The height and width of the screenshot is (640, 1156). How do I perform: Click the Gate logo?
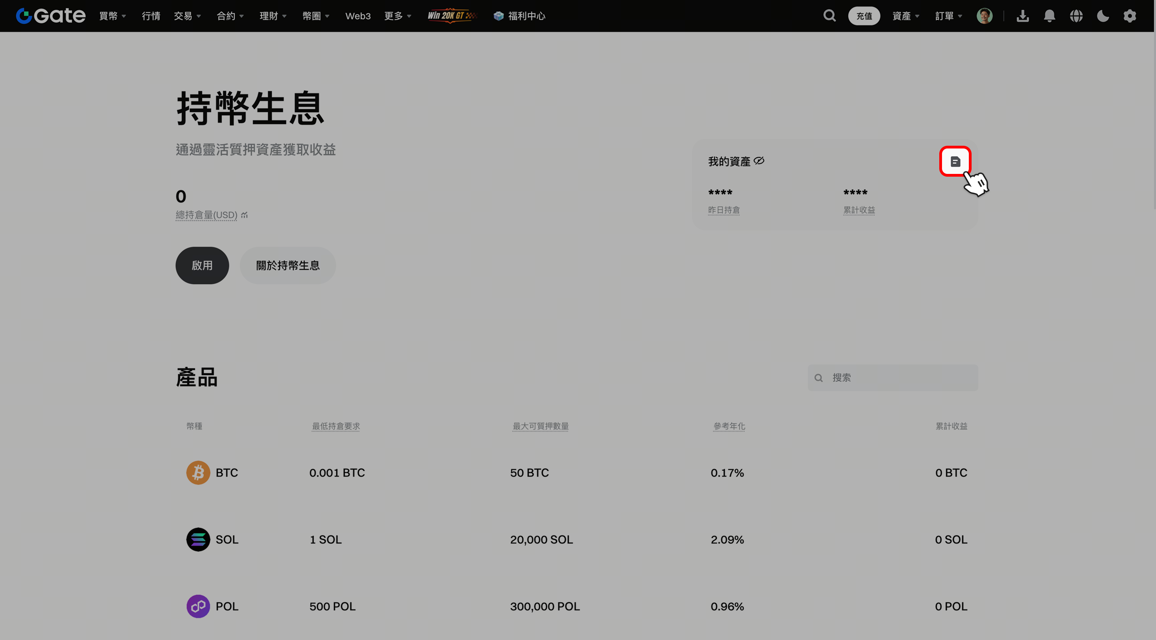(51, 16)
